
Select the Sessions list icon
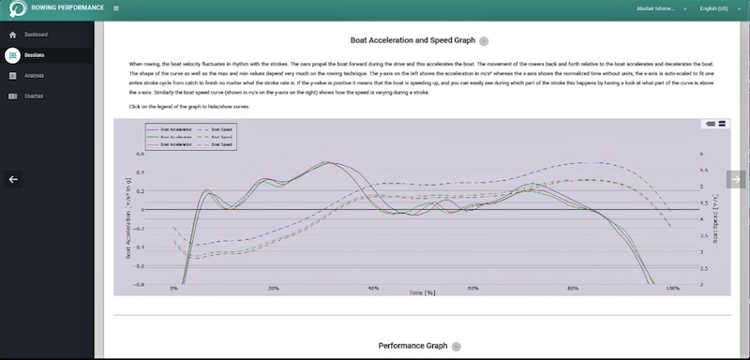pos(12,55)
